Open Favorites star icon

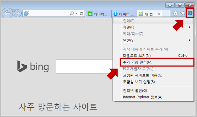pos(183,13)
